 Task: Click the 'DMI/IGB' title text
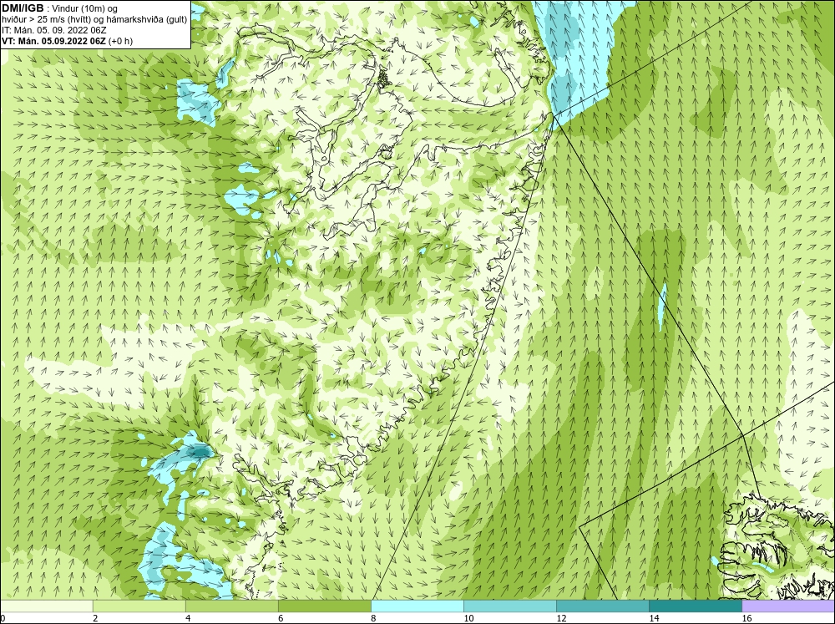click(23, 8)
